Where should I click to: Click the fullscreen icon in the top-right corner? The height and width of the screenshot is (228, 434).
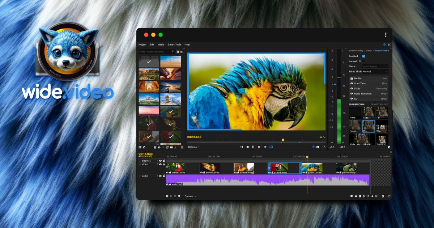coord(389,44)
